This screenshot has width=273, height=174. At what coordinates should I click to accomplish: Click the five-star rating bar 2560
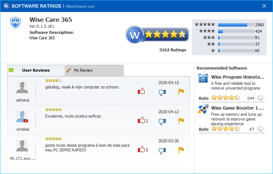coord(236,25)
